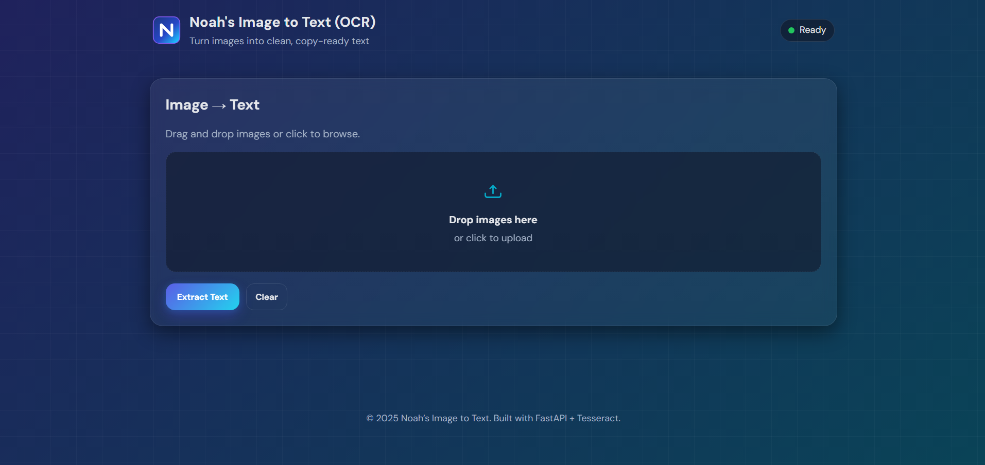Click "2025" in the footer copyright
Screen dimensions: 985x465
tap(387, 418)
